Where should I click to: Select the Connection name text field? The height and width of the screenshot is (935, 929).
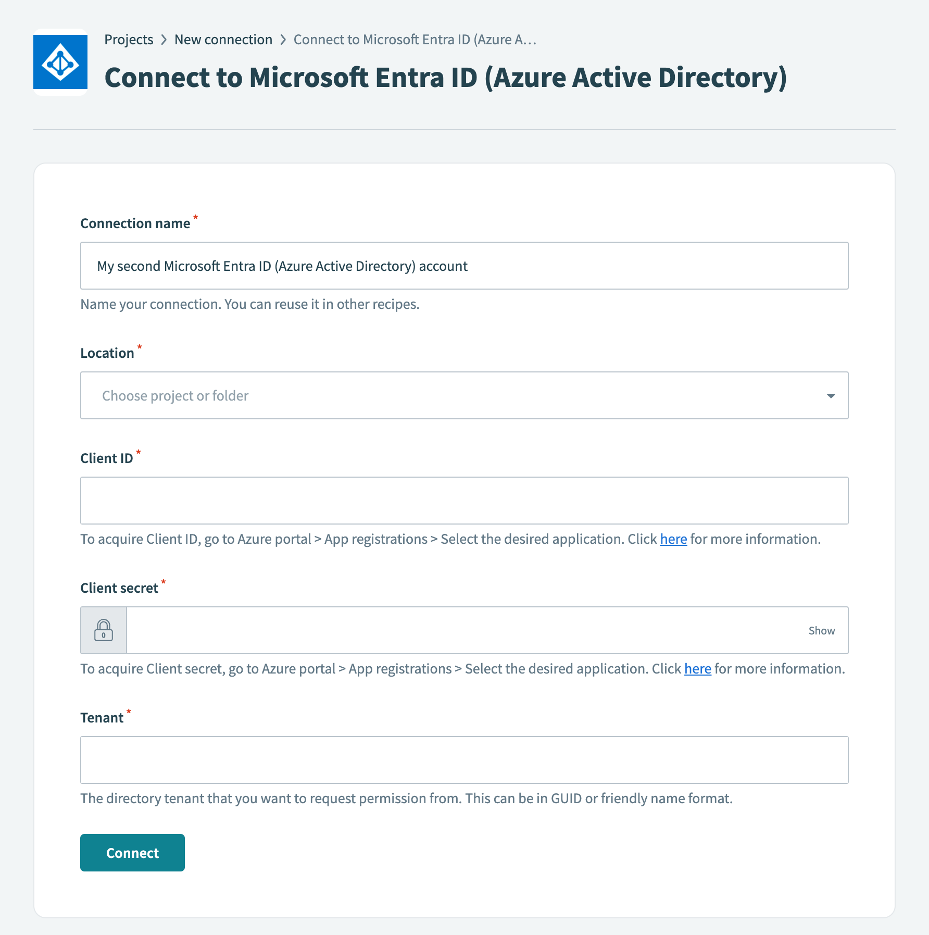click(x=463, y=266)
